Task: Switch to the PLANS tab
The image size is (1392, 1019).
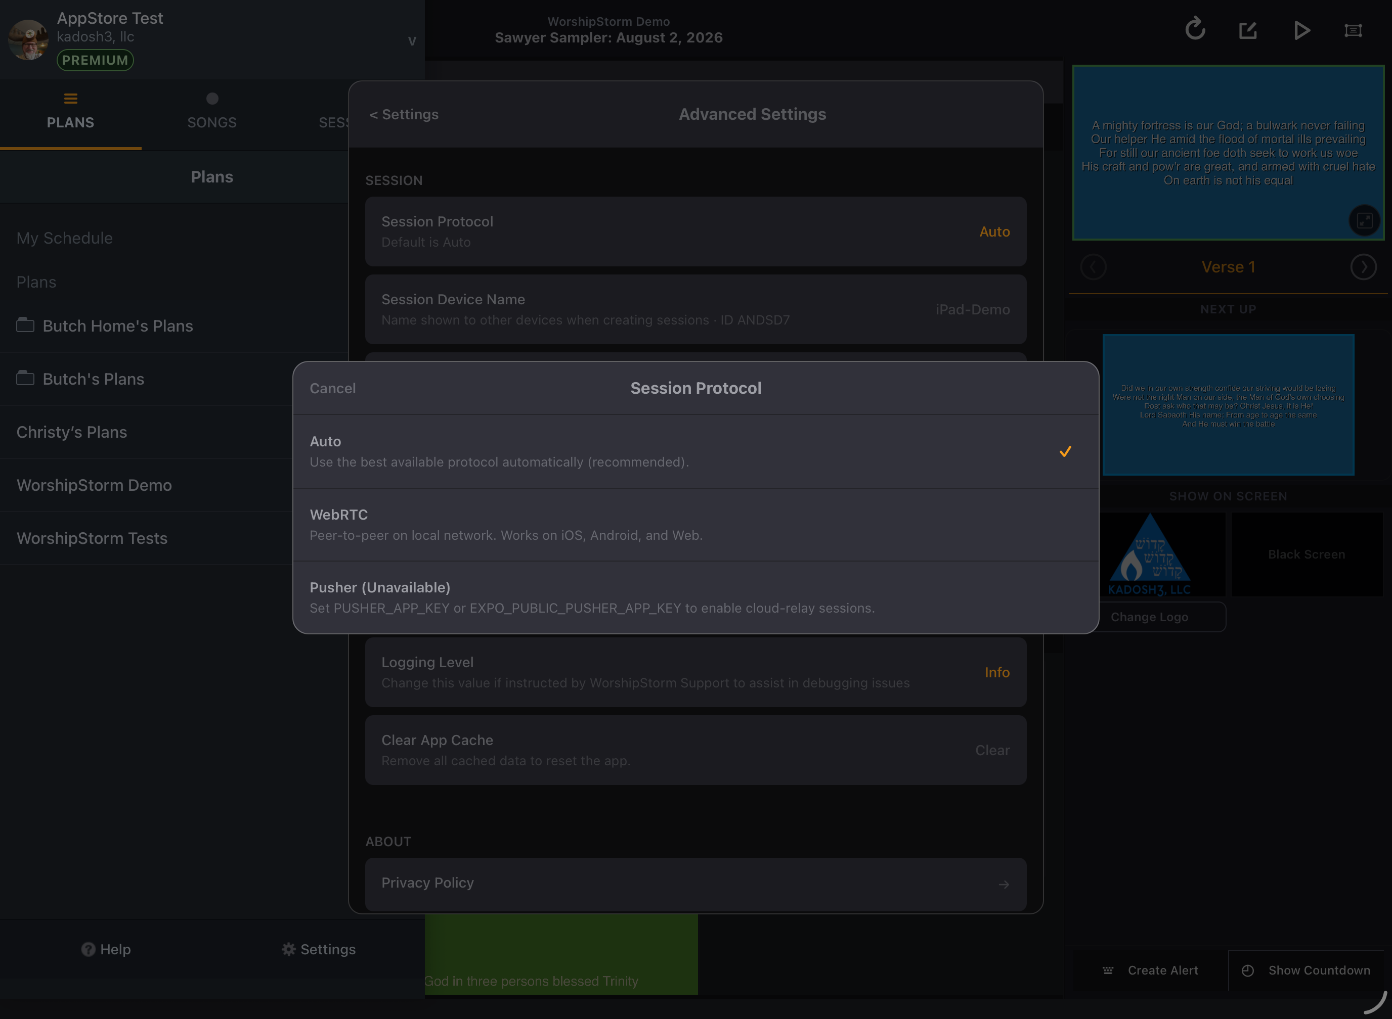Action: click(x=70, y=114)
